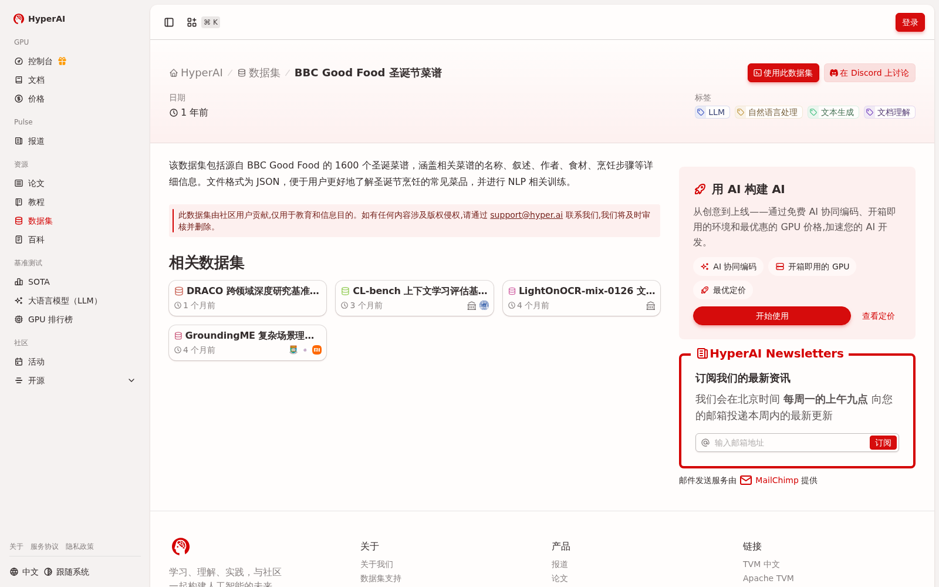The width and height of the screenshot is (939, 587).
Task: Click the database icon in 数据集 breadcrumb
Action: click(x=242, y=73)
